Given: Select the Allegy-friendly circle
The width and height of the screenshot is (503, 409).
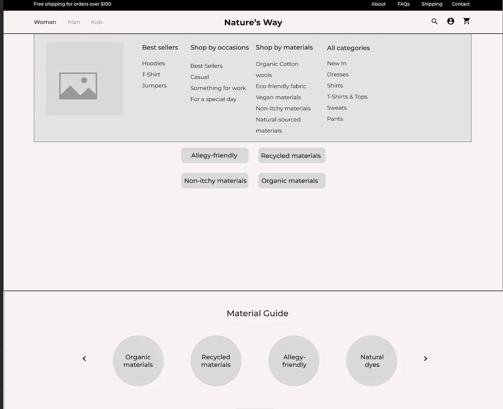Looking at the screenshot, I should pos(294,361).
